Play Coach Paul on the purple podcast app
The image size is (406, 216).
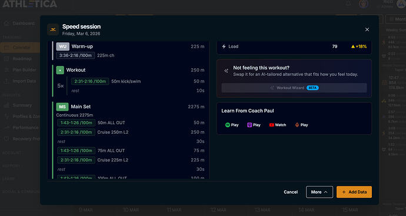(254, 125)
